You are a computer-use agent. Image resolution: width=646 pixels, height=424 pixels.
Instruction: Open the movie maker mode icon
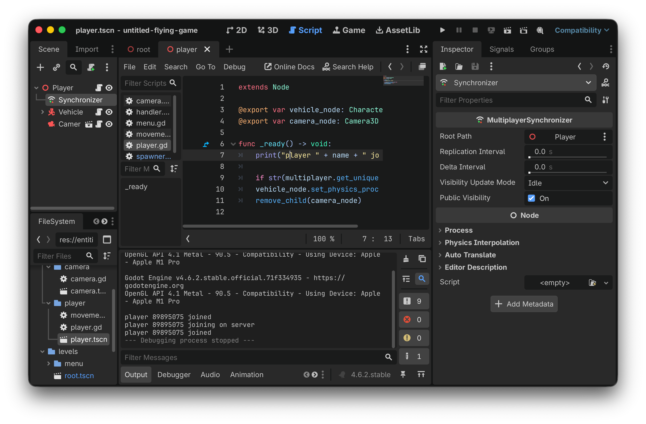click(540, 30)
